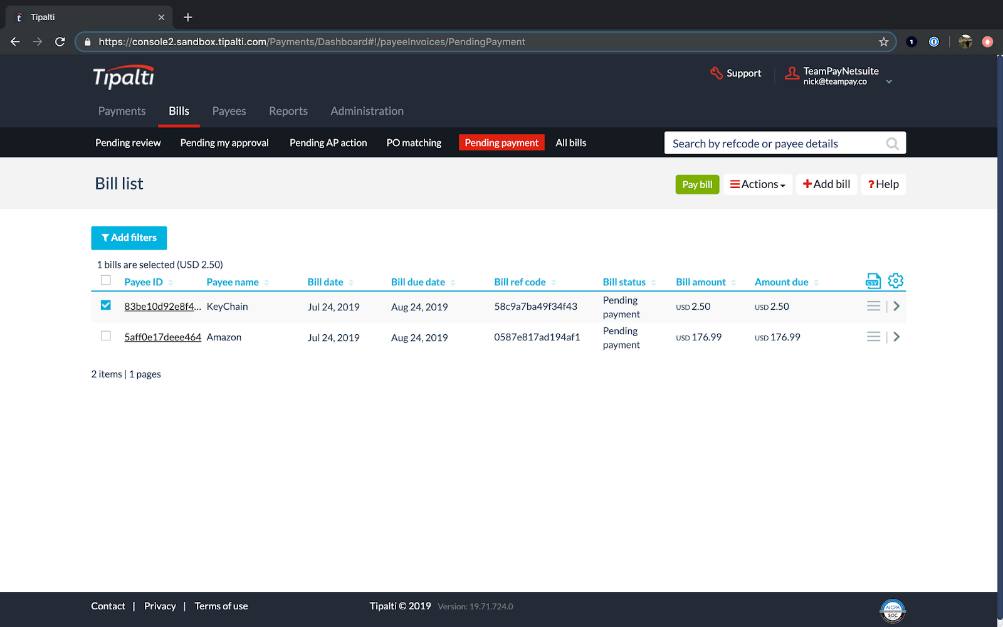This screenshot has height=627, width=1003.
Task: Click ref code 58c9a7ba49f34f43
Action: click(535, 307)
